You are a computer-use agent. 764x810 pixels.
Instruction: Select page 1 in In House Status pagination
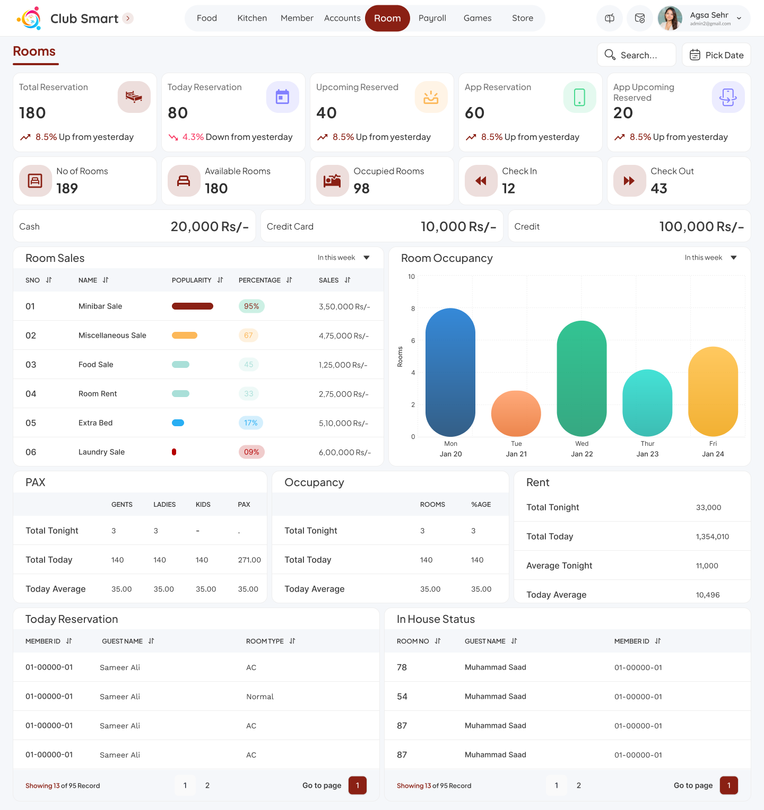(557, 785)
